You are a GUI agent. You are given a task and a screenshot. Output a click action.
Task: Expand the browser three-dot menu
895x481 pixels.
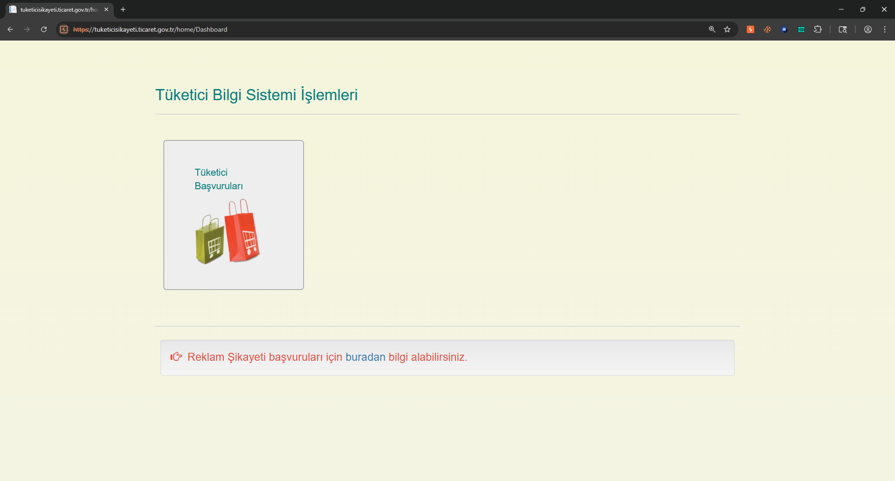point(885,29)
